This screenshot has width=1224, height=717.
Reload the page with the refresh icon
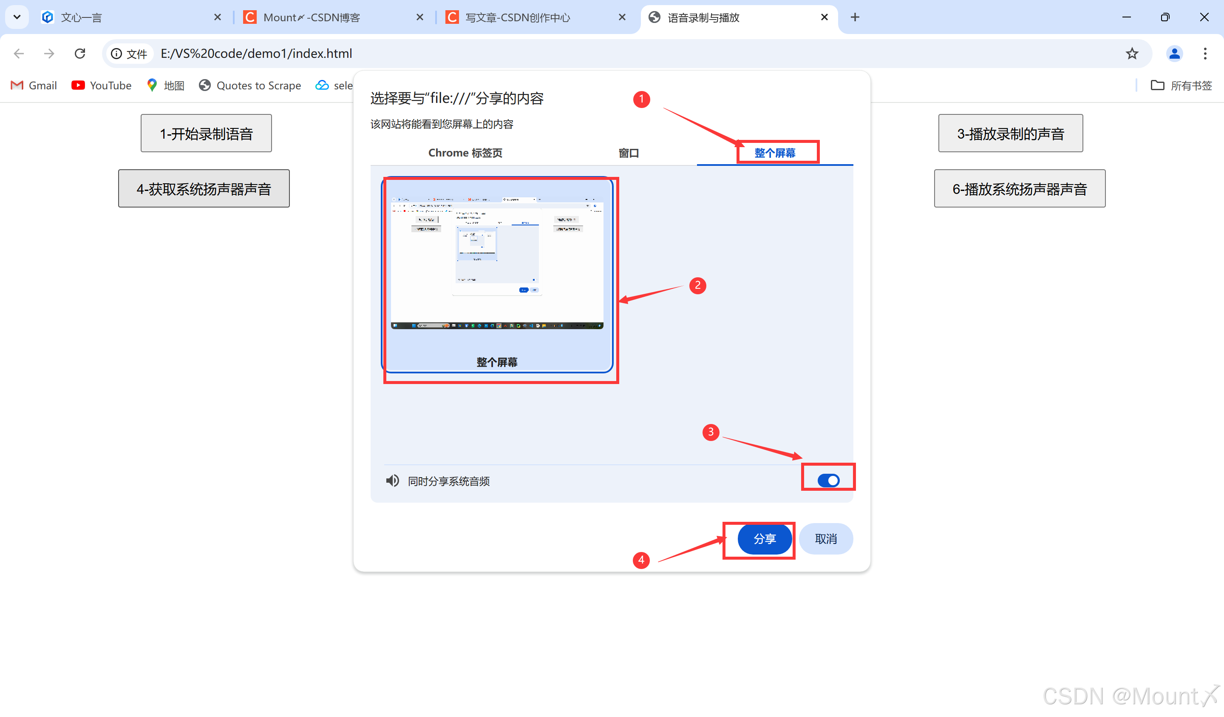click(x=80, y=54)
